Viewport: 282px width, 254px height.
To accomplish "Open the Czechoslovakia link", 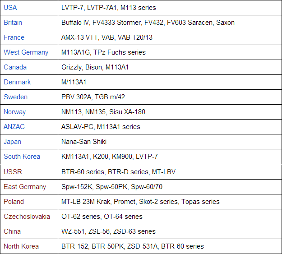I will [27, 217].
